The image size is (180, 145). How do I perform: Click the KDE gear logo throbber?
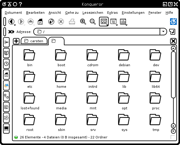(x=173, y=22)
